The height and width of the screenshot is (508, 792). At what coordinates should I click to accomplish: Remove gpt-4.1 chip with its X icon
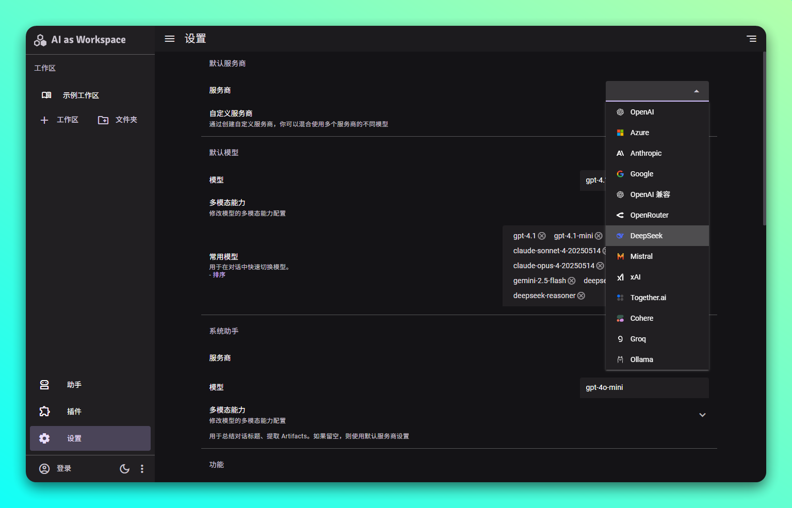point(542,236)
